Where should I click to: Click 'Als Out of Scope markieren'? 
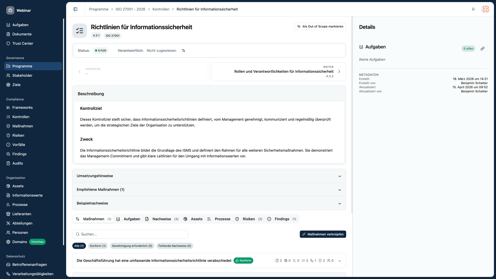click(x=320, y=26)
